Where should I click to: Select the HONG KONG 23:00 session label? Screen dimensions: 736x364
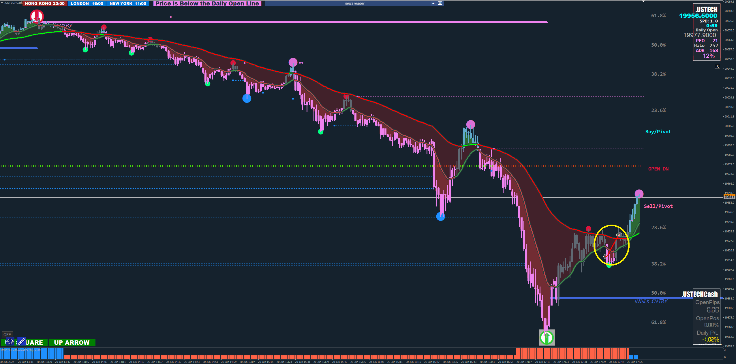tap(45, 3)
